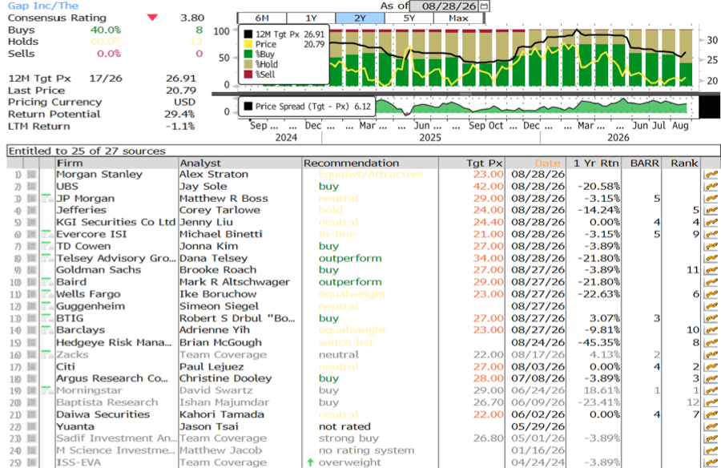This screenshot has height=468, width=721.
Task: Sort table by Tgt Px column header
Action: [472, 163]
